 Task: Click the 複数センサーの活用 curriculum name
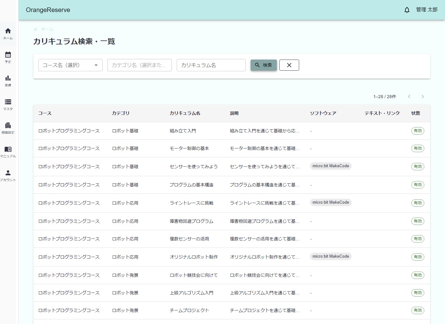[189, 239]
